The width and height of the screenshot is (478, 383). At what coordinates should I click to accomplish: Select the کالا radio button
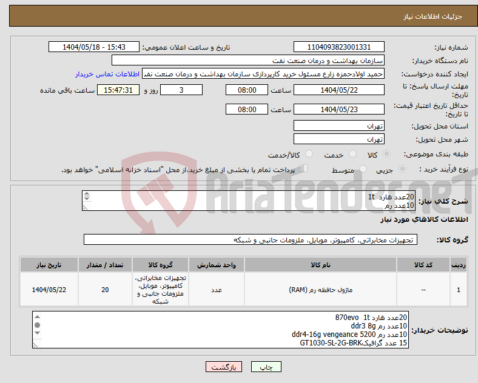(386, 154)
